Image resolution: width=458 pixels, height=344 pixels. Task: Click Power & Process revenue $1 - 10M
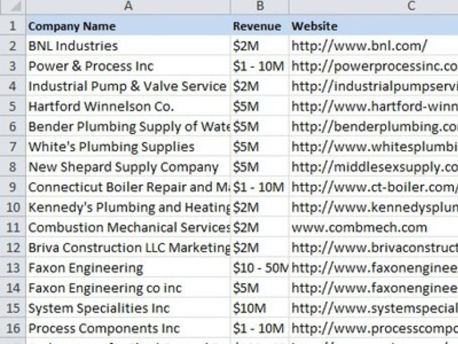pyautogui.click(x=260, y=66)
